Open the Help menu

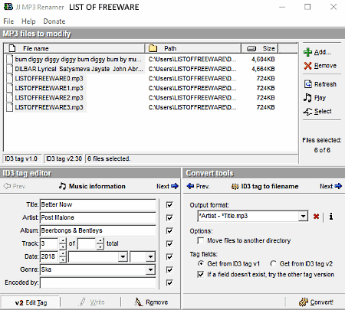(x=28, y=21)
